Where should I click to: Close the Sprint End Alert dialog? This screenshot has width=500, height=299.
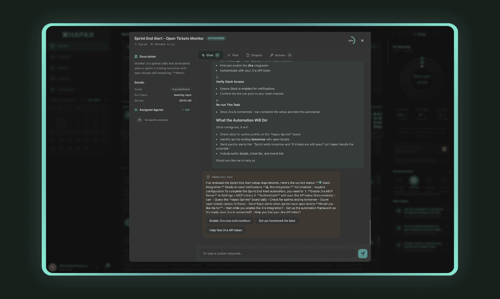362,41
